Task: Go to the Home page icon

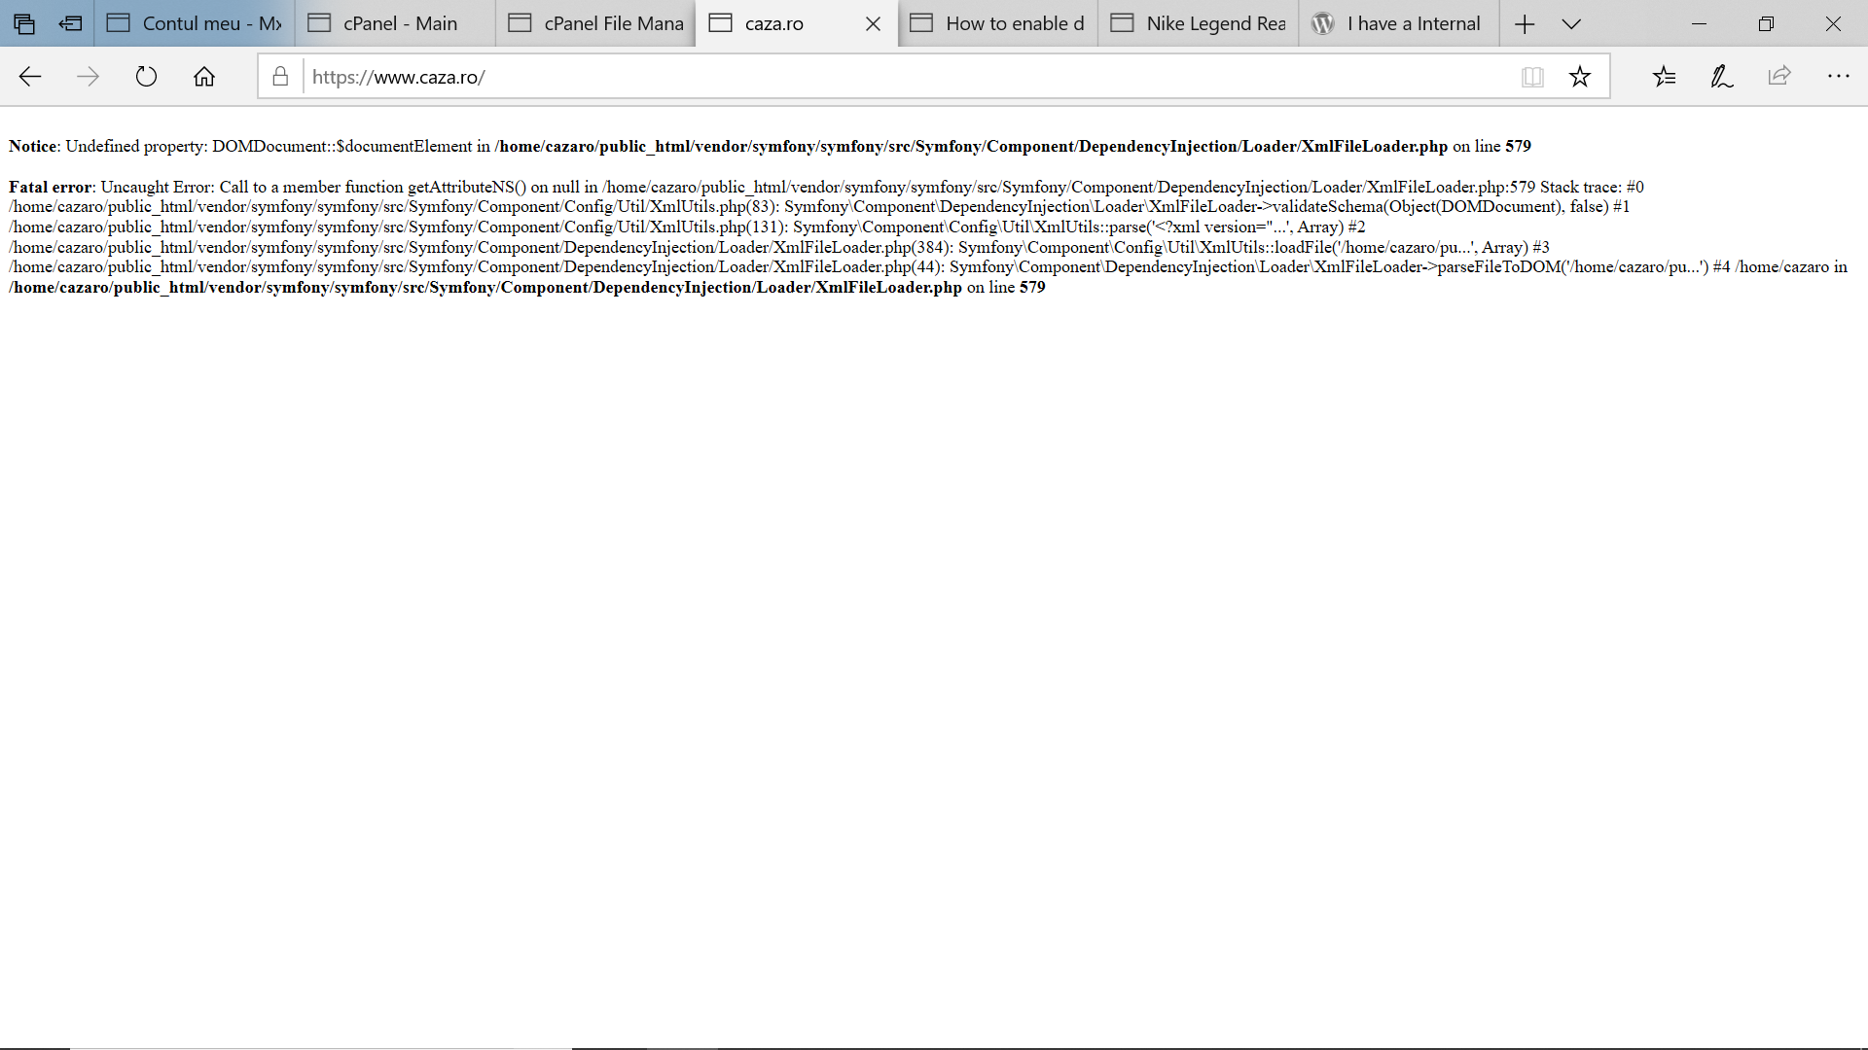Action: pyautogui.click(x=204, y=77)
